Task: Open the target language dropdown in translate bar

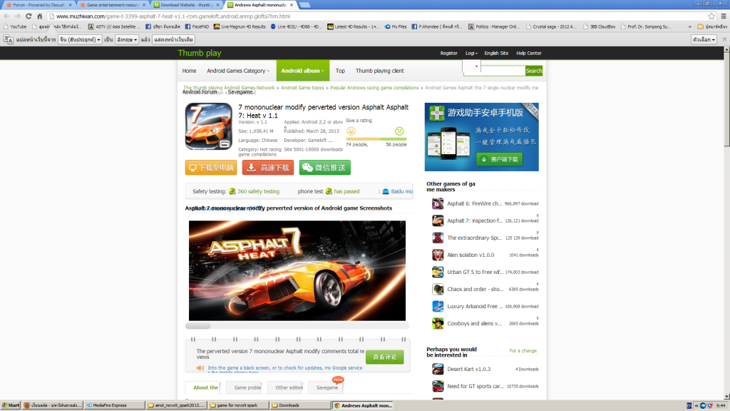Action: tap(127, 40)
